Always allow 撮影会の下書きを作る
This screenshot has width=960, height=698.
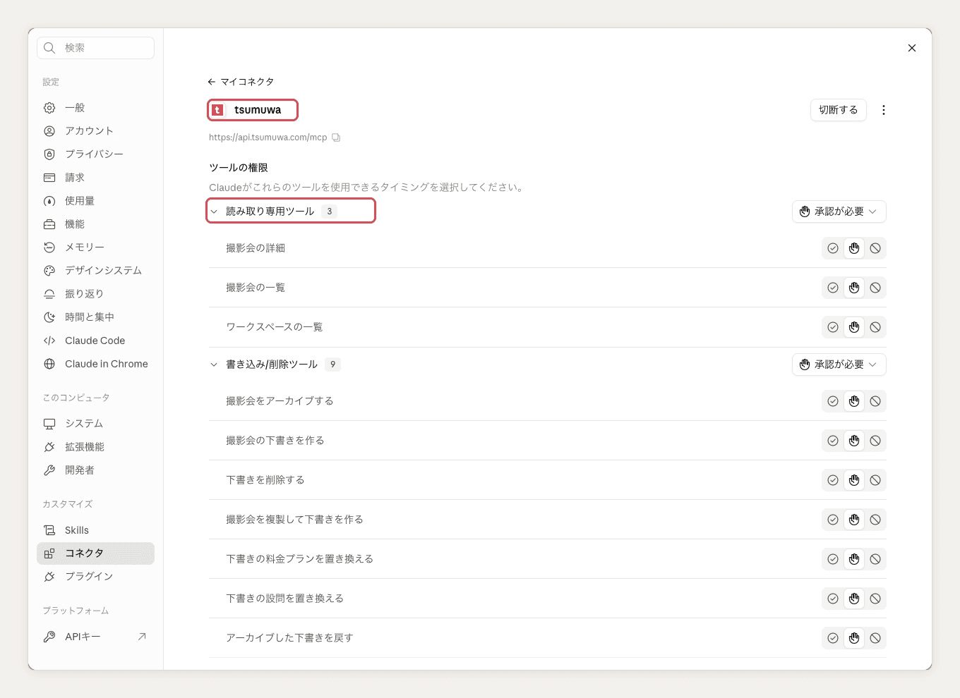tap(833, 441)
